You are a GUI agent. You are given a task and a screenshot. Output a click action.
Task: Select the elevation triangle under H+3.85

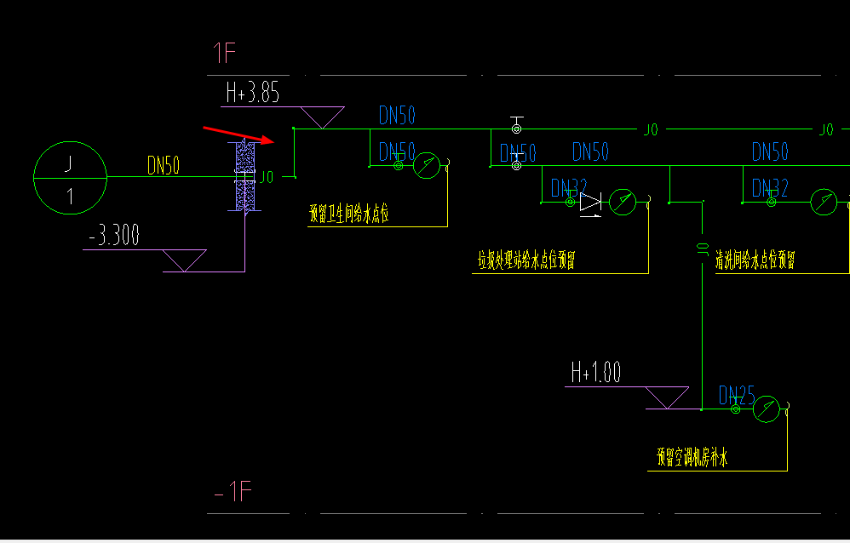pos(322,117)
